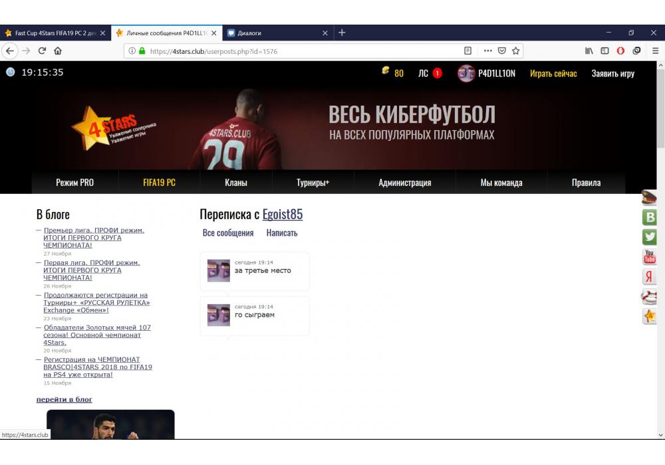Open Egoist85 profile link
Viewport: 665px width, 465px height.
pyautogui.click(x=283, y=215)
